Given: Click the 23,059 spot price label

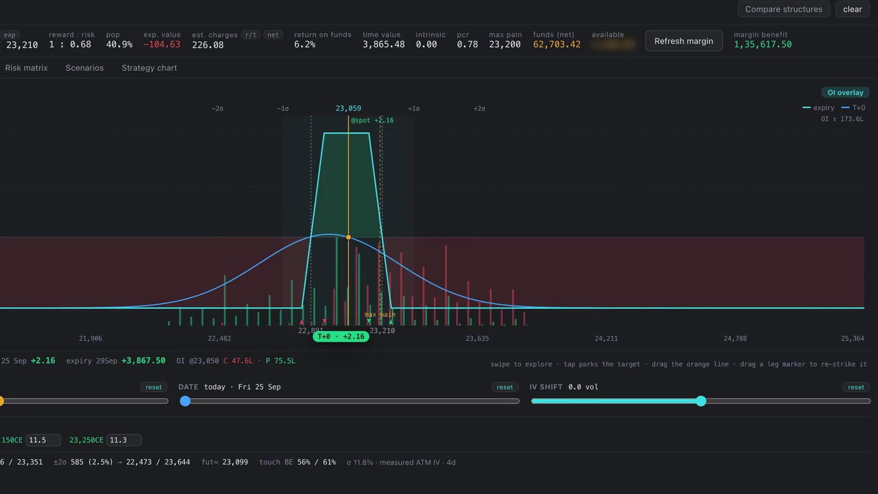Looking at the screenshot, I should [x=348, y=109].
